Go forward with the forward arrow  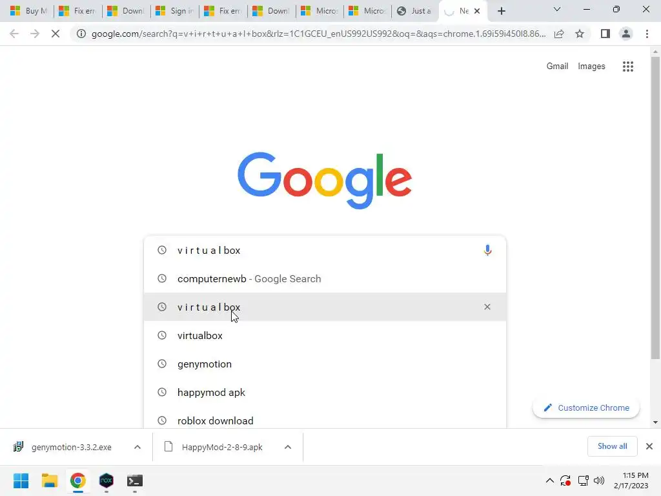[35, 34]
